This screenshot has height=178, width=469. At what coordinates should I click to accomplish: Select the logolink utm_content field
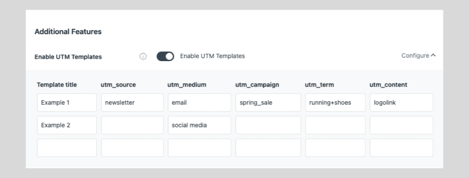(x=401, y=102)
